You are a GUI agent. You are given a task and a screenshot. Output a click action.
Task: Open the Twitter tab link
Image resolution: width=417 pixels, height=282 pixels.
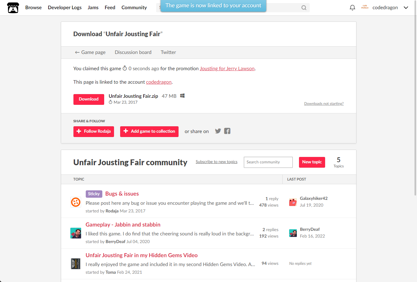168,52
